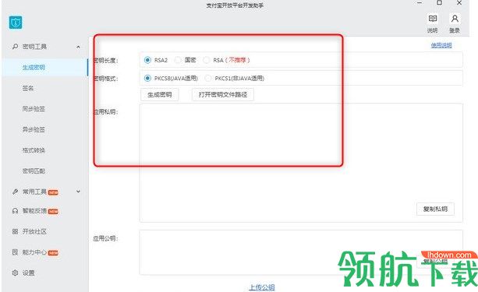Open the 说明 book icon
Screen dimensions: 478x292
pos(433,19)
